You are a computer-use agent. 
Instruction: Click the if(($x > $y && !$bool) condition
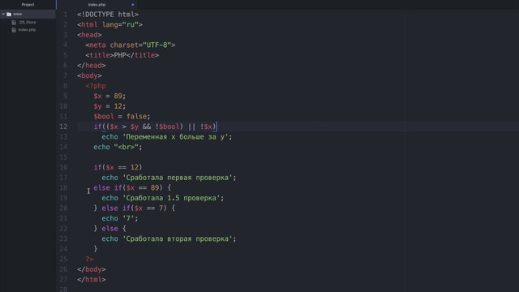139,127
